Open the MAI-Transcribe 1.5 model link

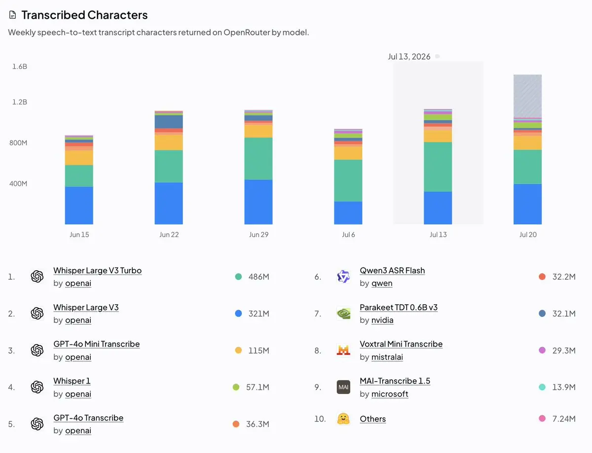point(395,381)
